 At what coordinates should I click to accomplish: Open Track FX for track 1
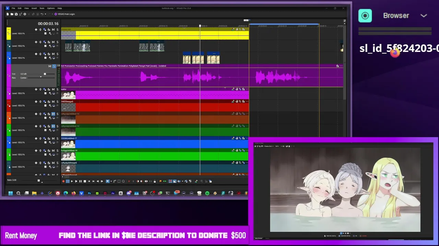click(x=49, y=30)
